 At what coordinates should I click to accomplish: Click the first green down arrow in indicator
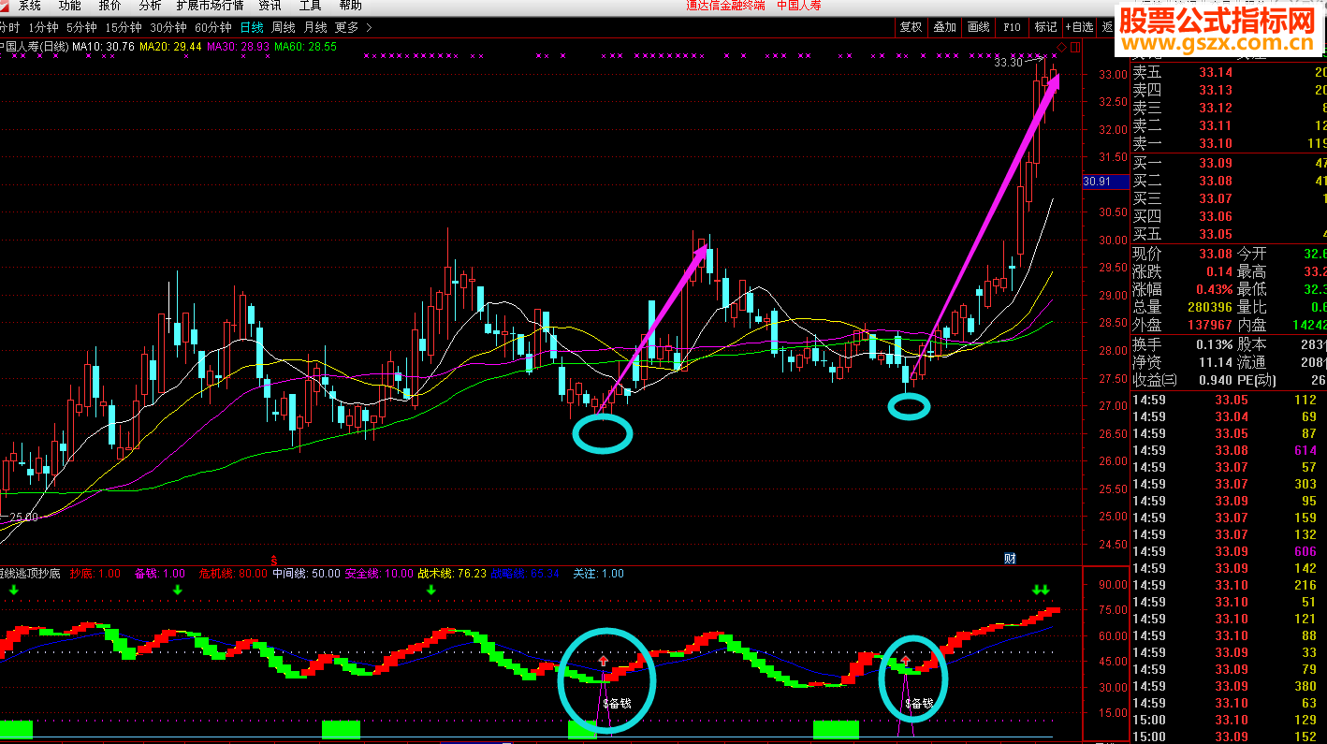pos(13,590)
